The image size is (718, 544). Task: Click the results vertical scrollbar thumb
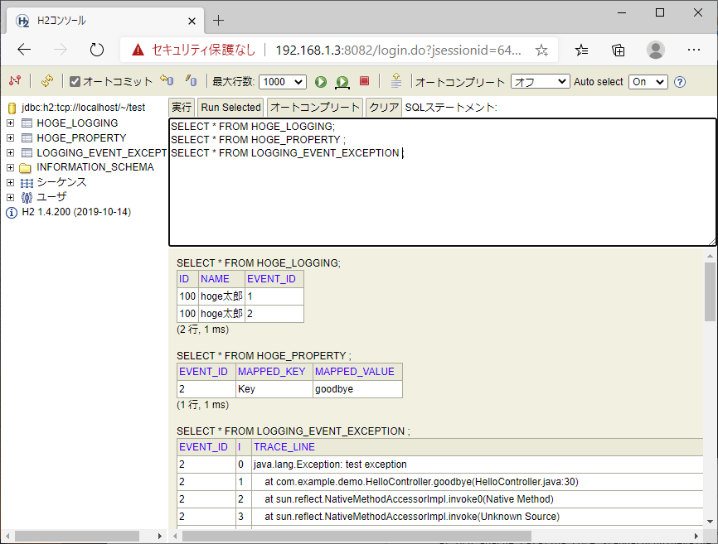[x=711, y=291]
